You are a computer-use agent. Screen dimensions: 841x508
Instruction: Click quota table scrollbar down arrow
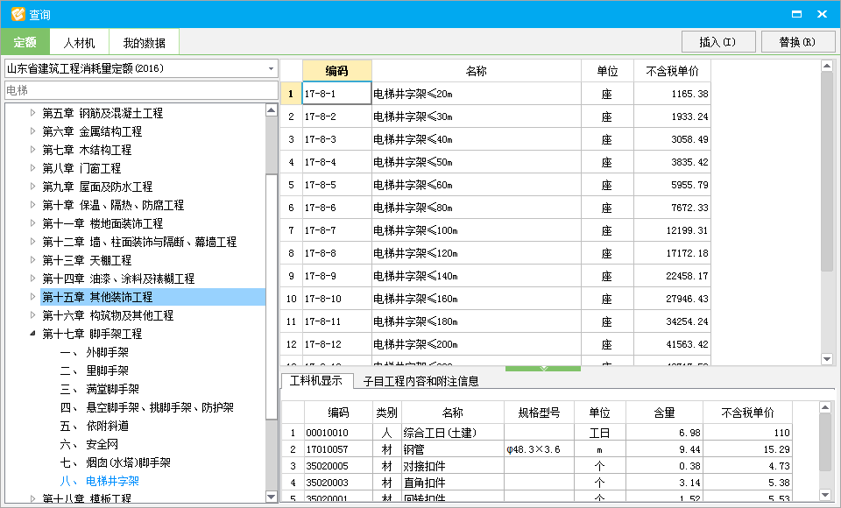[x=826, y=359]
